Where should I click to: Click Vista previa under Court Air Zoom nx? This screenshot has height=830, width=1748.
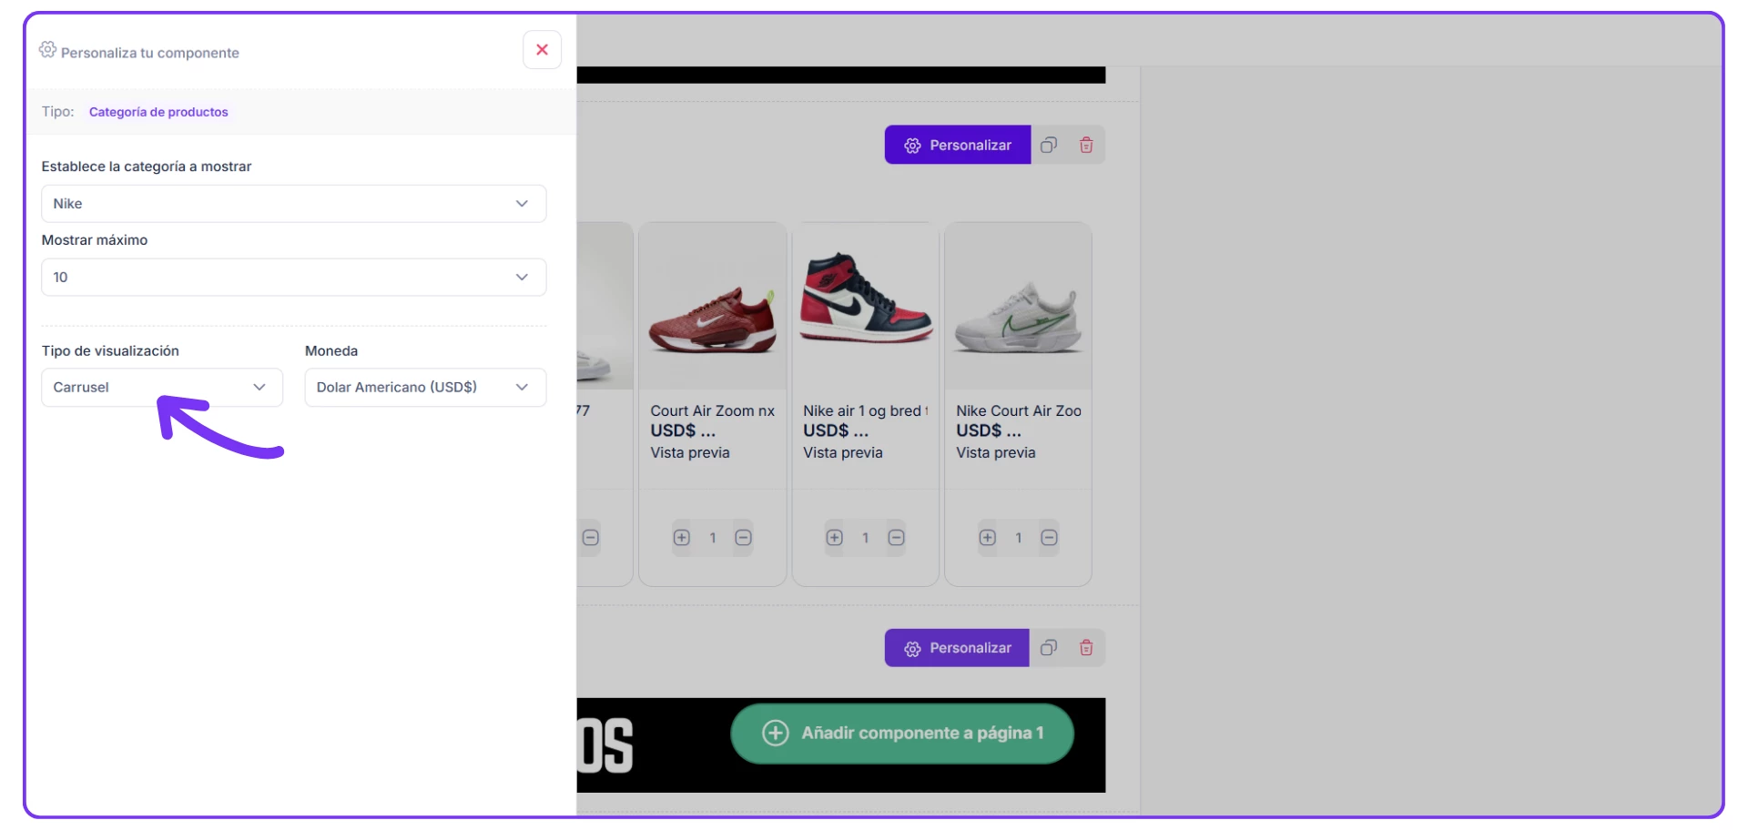click(690, 453)
